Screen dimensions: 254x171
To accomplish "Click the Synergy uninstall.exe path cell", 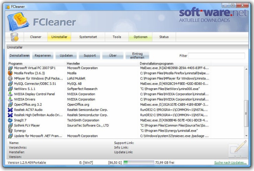I will point(169,131).
